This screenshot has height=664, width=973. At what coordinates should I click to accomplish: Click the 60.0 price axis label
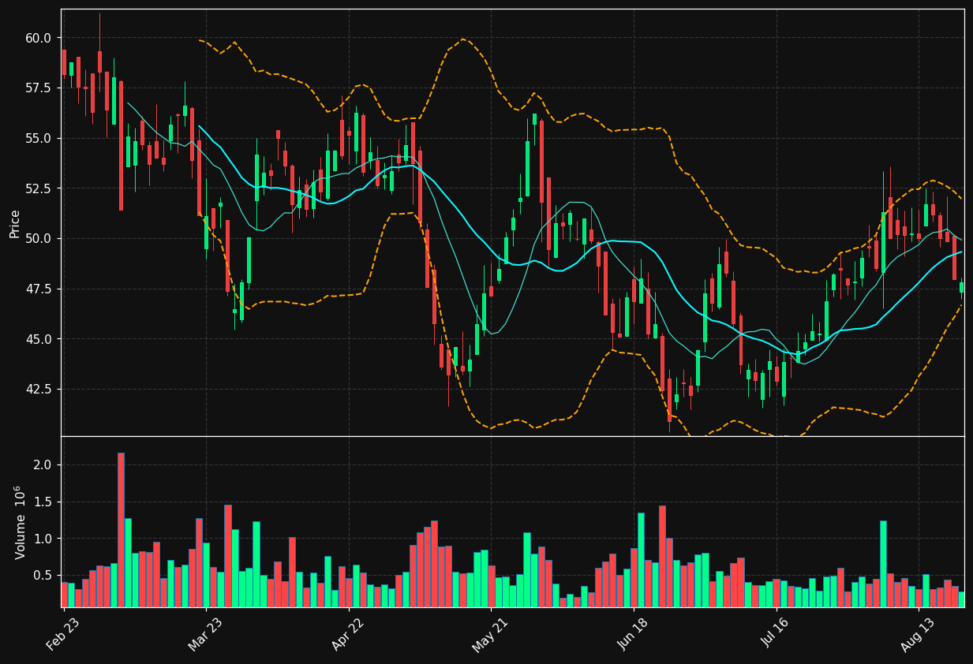[38, 38]
